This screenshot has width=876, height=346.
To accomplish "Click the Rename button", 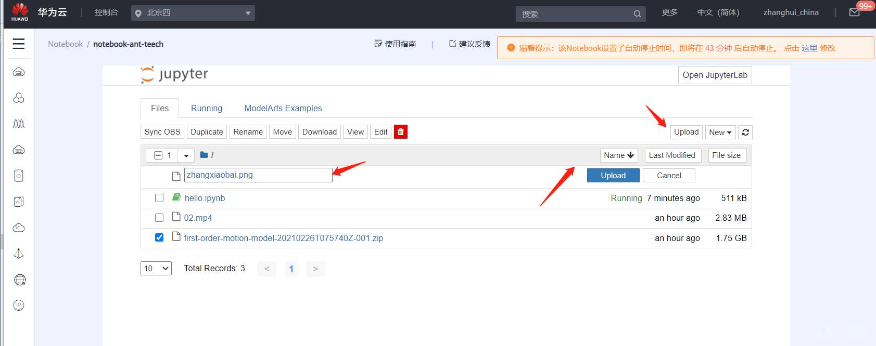I will coord(248,132).
